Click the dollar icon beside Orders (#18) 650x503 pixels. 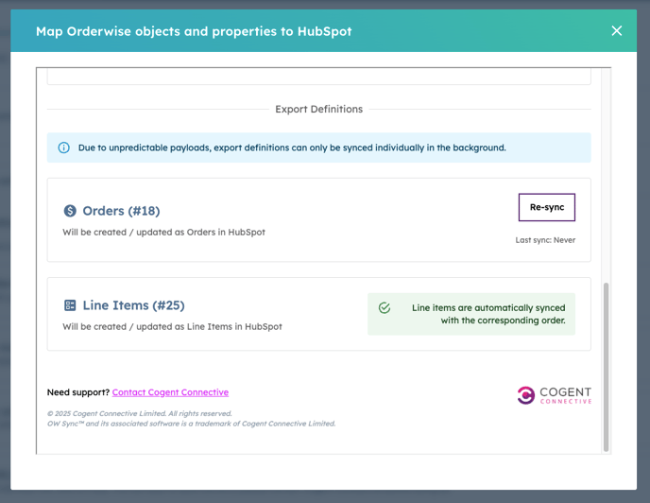pyautogui.click(x=70, y=211)
